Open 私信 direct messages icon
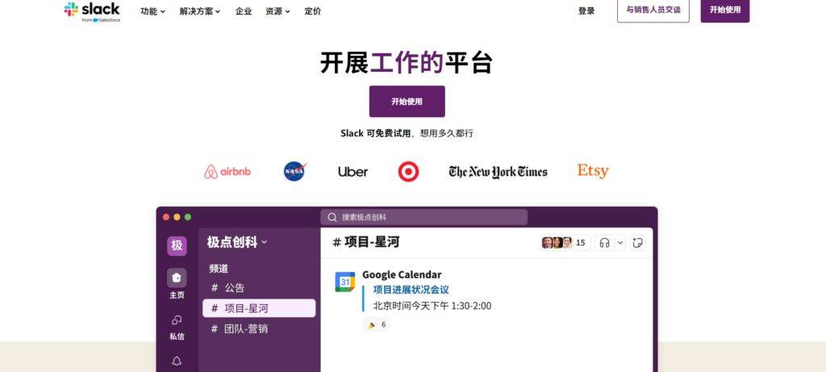This screenshot has height=372, width=826. (177, 320)
